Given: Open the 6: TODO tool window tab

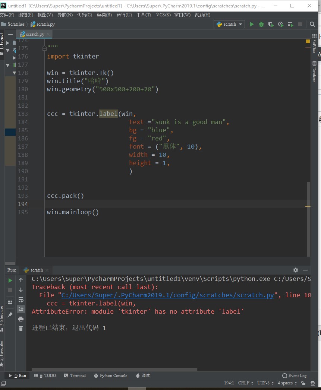Looking at the screenshot, I should pyautogui.click(x=45, y=375).
